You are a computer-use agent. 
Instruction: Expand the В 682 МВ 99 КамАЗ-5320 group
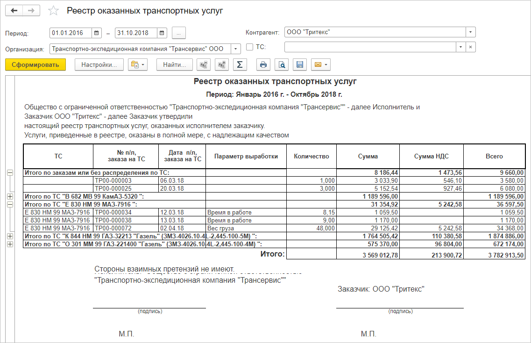tap(10, 197)
